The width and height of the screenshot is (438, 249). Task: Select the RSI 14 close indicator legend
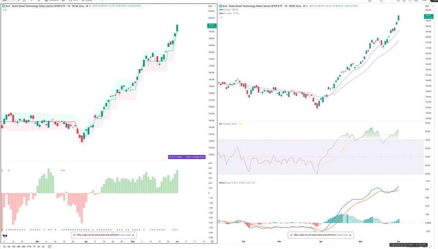pos(224,124)
